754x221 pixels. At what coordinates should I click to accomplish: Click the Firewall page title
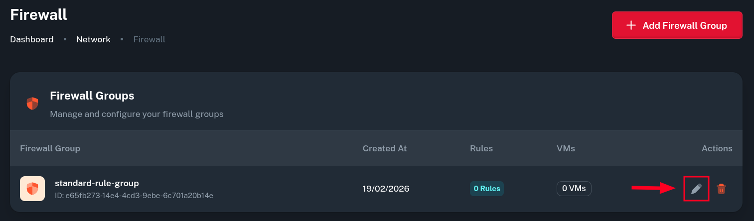39,14
